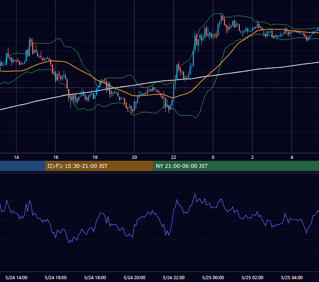Image resolution: width=319 pixels, height=282 pixels.
Task: Click the '14' hour label on price chart axis
Action: 16,157
